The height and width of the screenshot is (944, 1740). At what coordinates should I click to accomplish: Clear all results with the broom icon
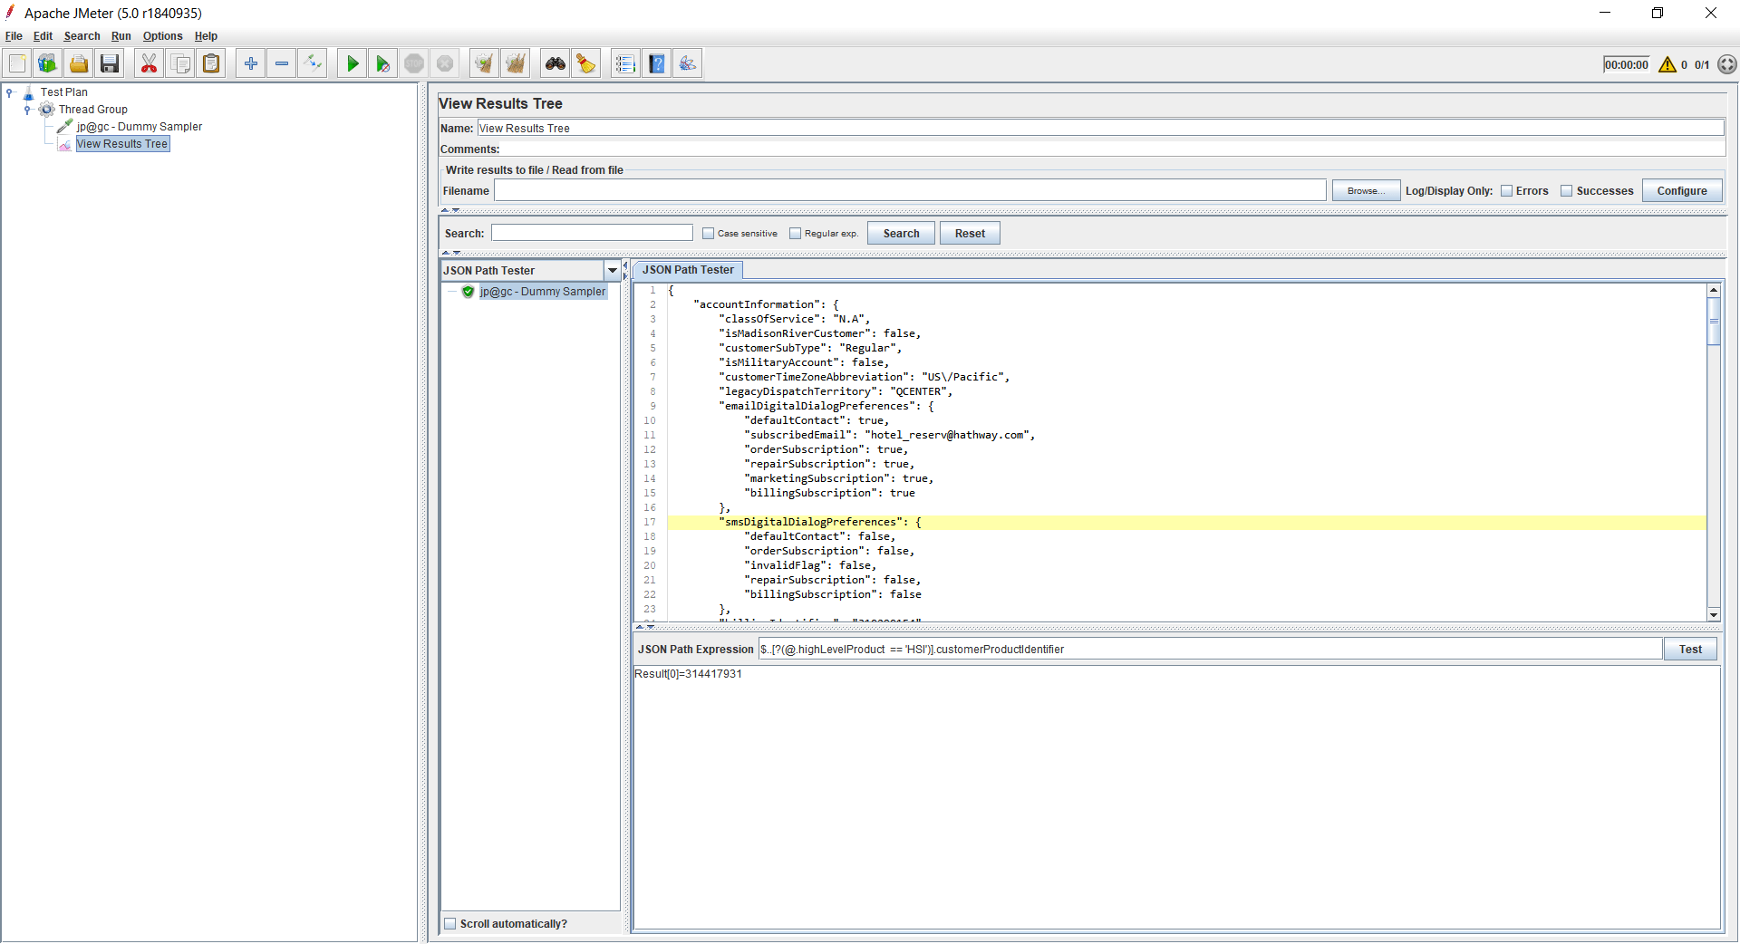(515, 63)
